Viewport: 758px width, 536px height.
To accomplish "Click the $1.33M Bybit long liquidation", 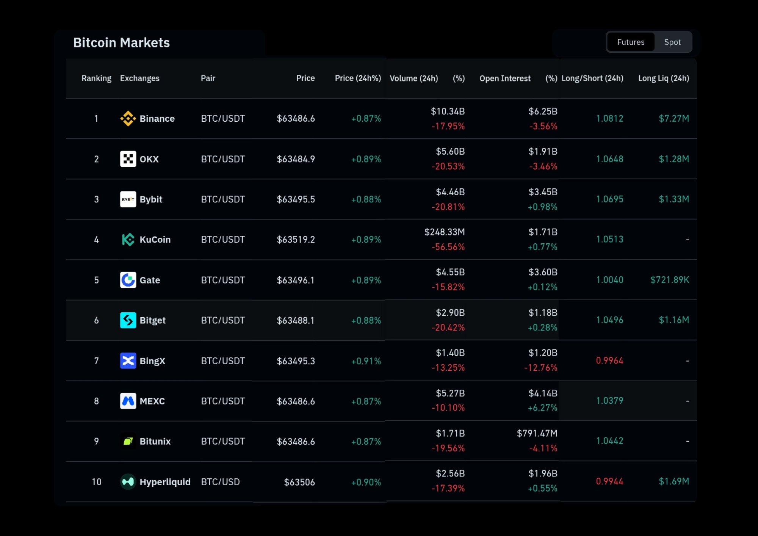I will pos(674,199).
